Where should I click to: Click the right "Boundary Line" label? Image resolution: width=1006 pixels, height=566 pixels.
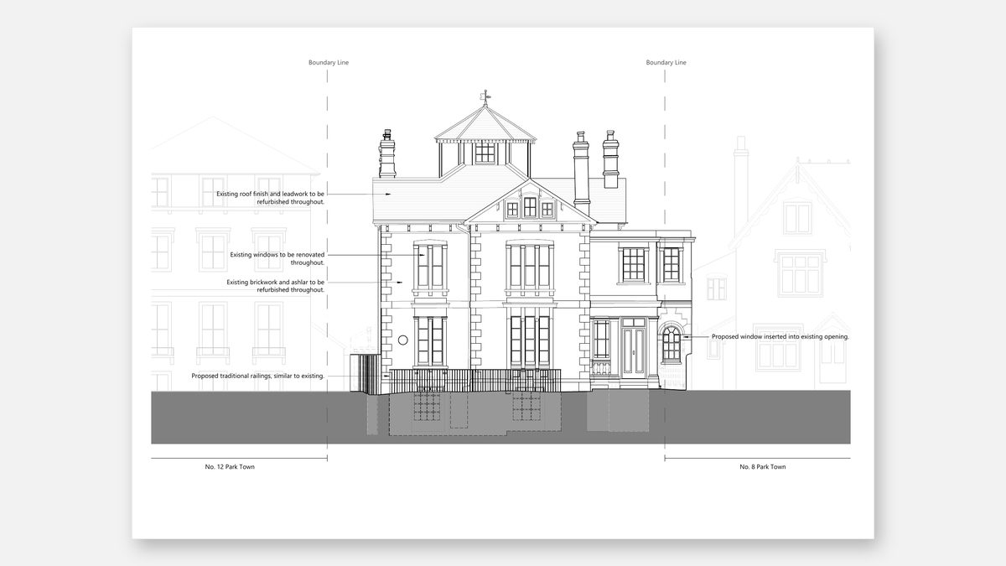[666, 62]
